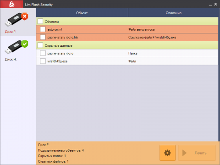The width and height of the screenshot is (220, 165).
Task: Minimize the Lim Flash Security window
Action: pyautogui.click(x=210, y=5)
